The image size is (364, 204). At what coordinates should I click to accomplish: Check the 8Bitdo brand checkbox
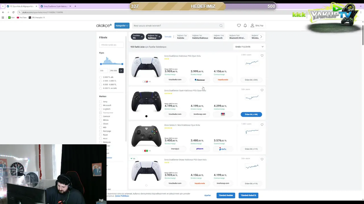100,120
